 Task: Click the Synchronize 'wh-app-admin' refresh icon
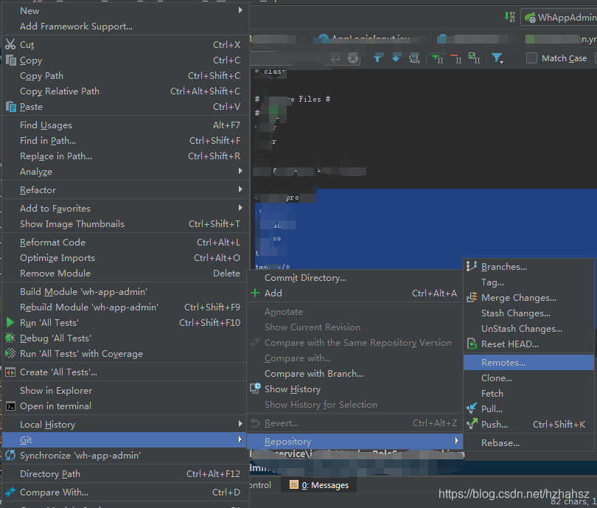coord(10,455)
